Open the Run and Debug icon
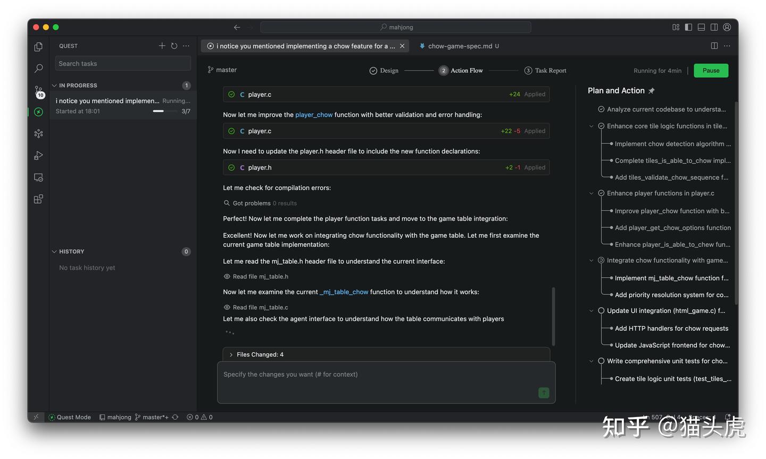The image size is (766, 459). point(38,156)
